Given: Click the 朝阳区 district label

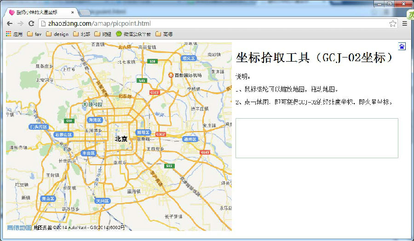Looking at the screenshot, I should click(x=143, y=132).
